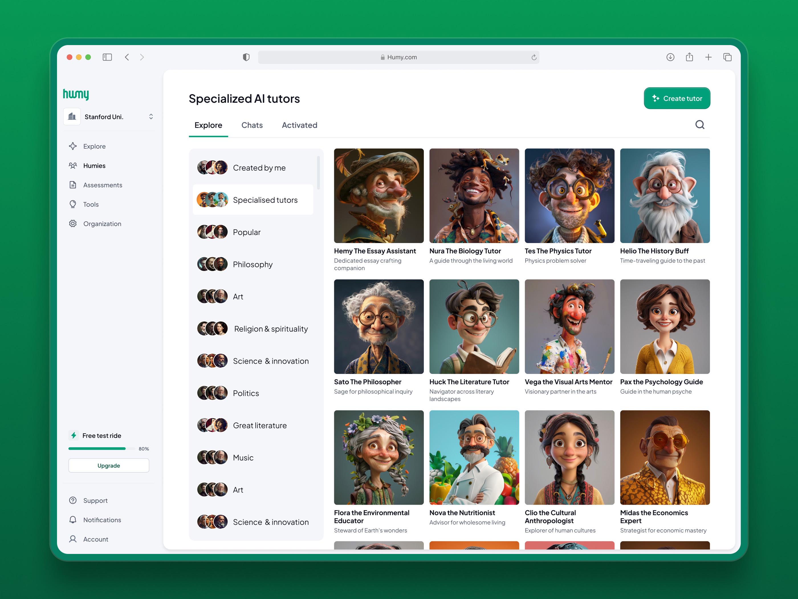The image size is (798, 599).
Task: Expand the Stanford Uni. organization switcher
Action: coord(151,117)
